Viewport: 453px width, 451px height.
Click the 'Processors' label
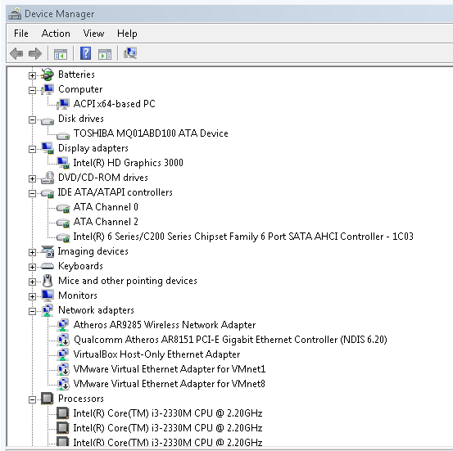(x=81, y=399)
